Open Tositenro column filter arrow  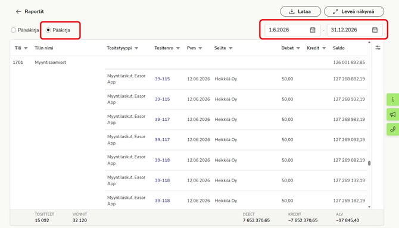point(178,48)
